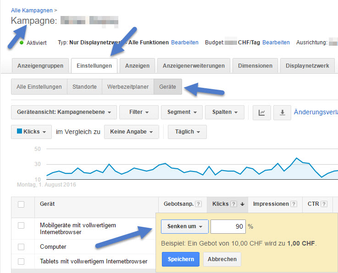Click the bid percentage input field
The width and height of the screenshot is (338, 273).
[x=227, y=226]
